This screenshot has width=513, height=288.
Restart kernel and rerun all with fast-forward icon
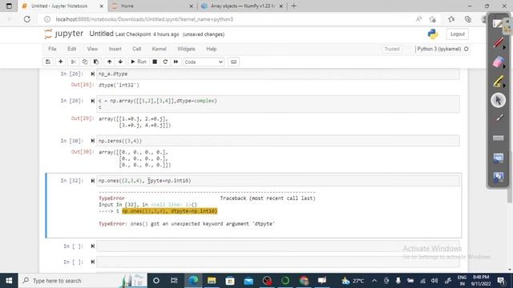[x=176, y=62]
